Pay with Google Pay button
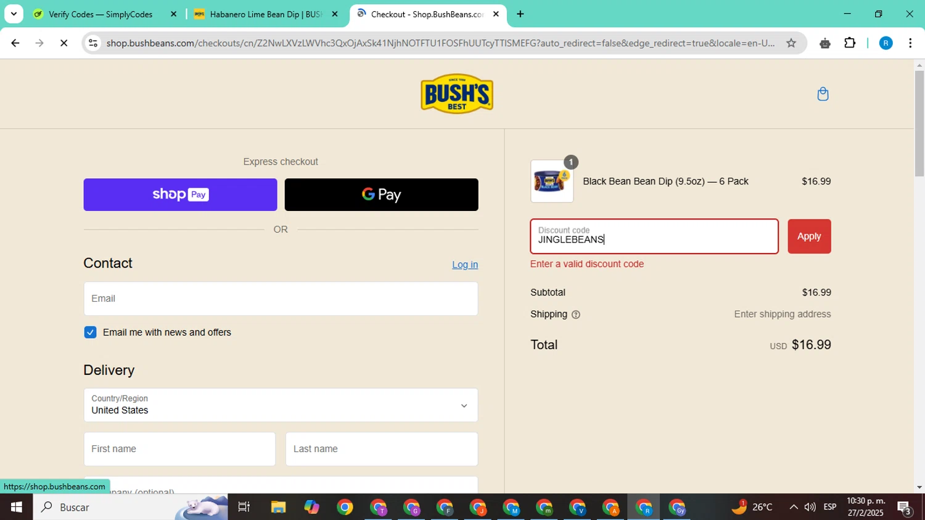Screen dimensions: 925x520 point(381,195)
